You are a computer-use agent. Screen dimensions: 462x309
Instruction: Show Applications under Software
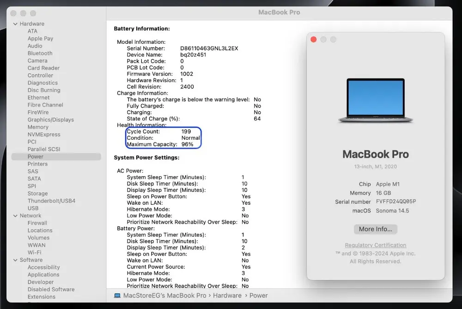pos(43,274)
